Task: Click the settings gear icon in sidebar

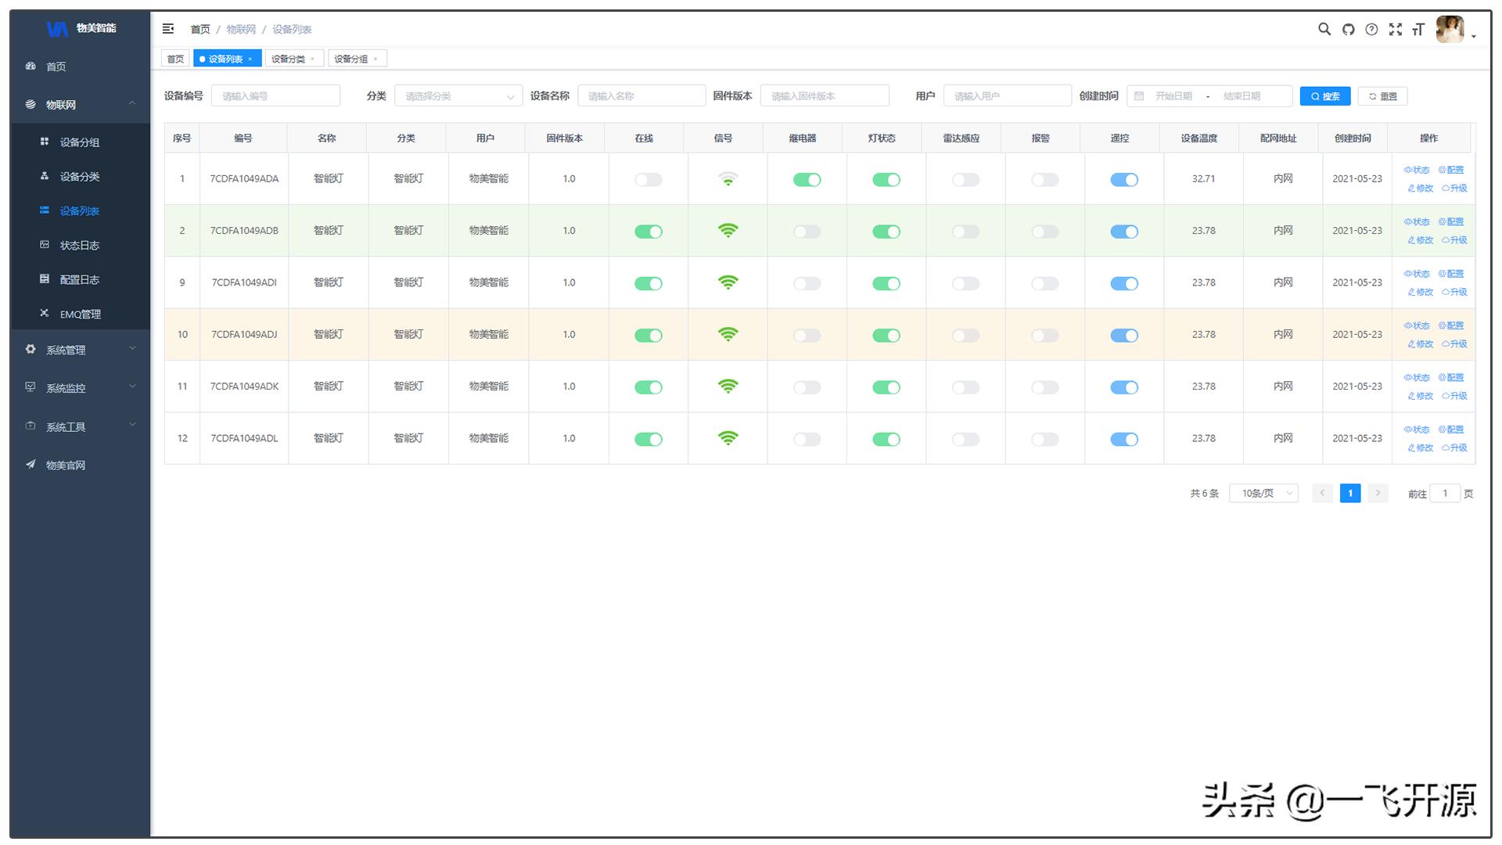Action: [30, 350]
